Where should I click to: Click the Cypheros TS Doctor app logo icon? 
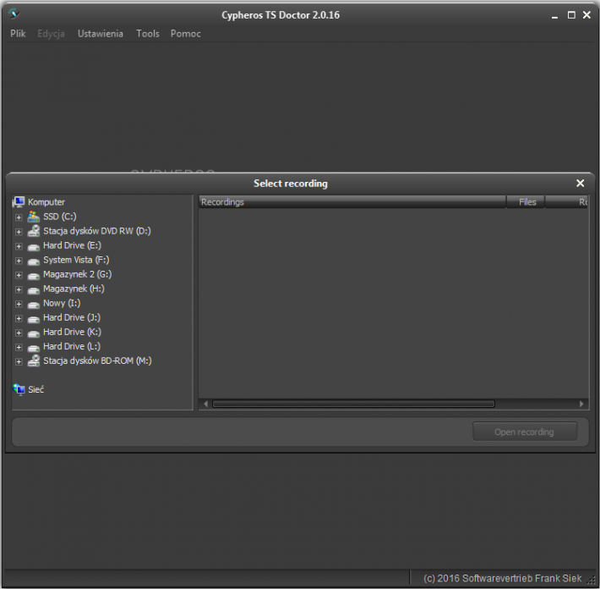point(14,14)
